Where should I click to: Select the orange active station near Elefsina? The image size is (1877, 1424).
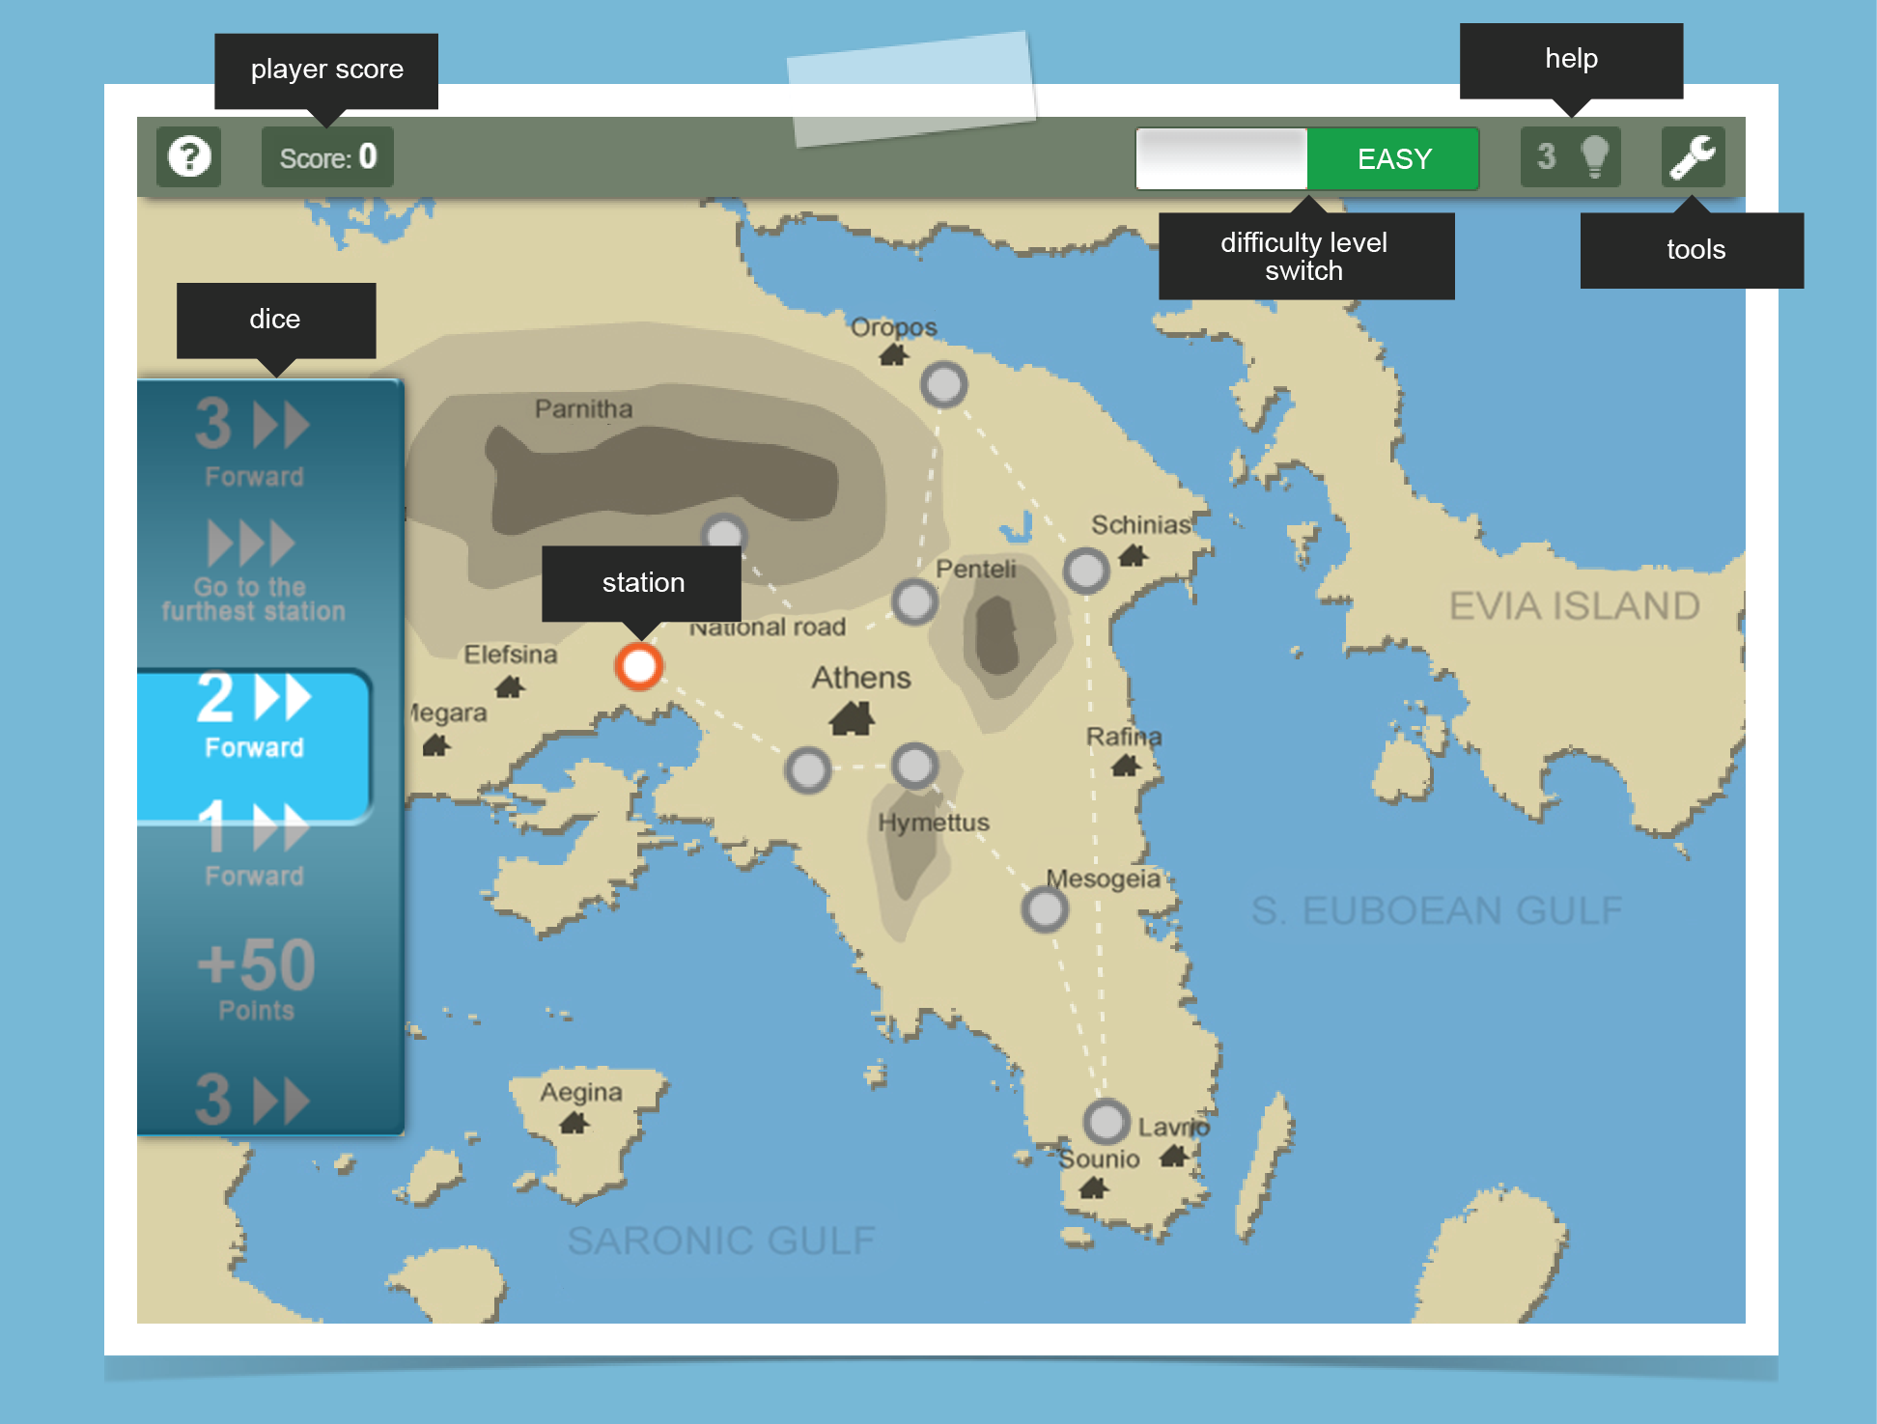[638, 666]
